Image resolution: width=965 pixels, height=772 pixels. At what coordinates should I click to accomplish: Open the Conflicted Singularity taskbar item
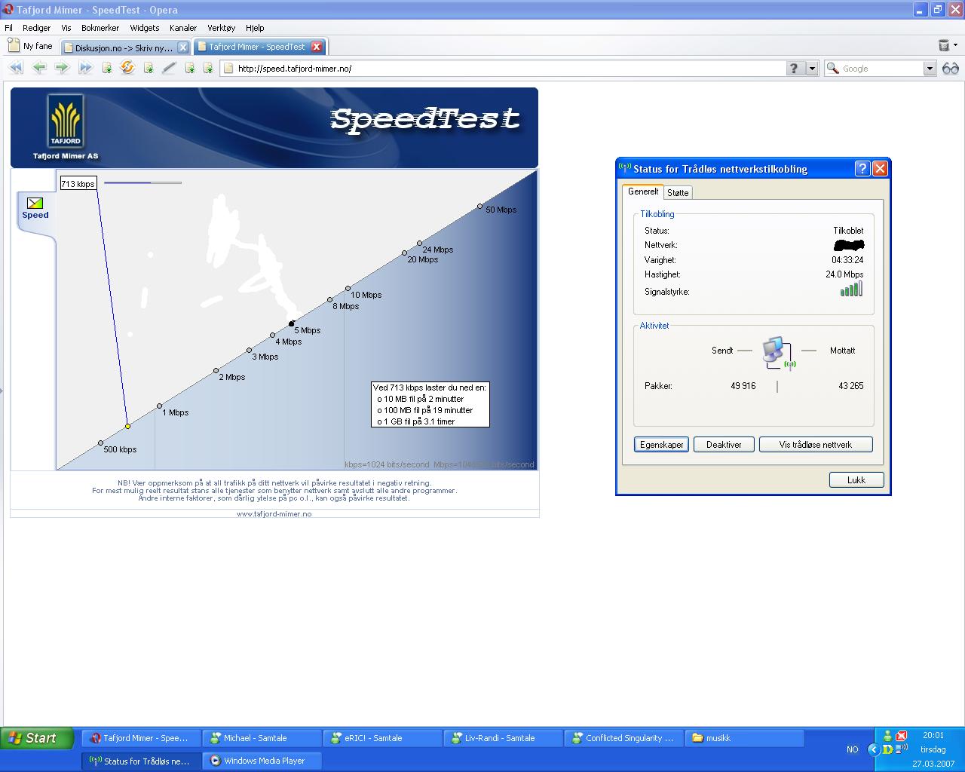[623, 738]
